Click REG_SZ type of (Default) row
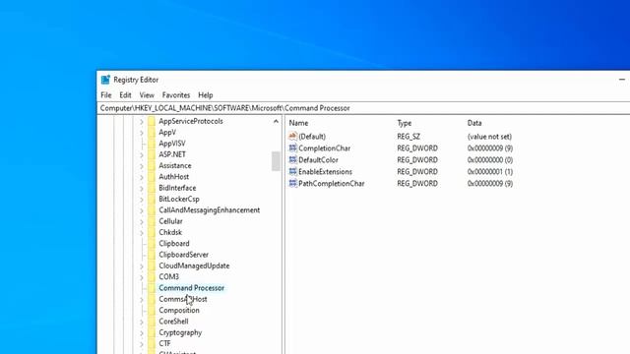Screen dimensions: 630x354 [x=409, y=137]
